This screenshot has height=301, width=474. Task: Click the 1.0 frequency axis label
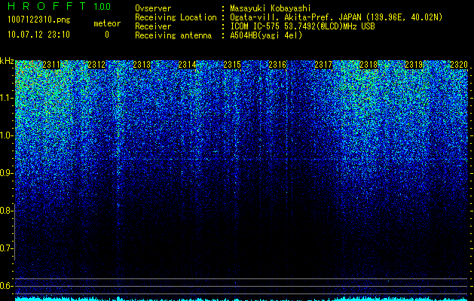pos(5,135)
